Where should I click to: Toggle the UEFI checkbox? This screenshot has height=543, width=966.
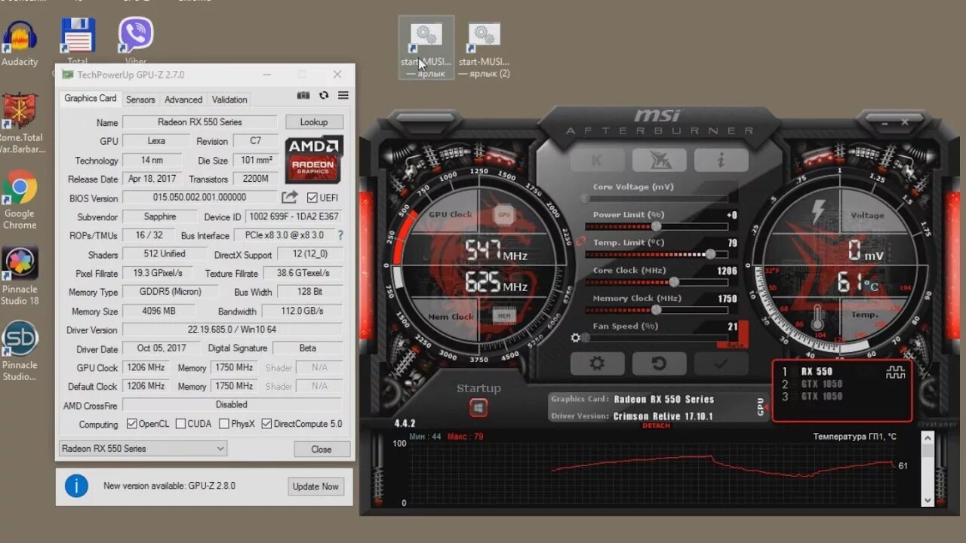312,198
